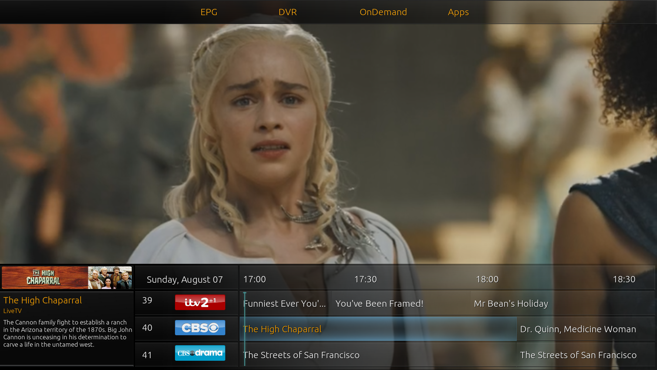This screenshot has height=370, width=657.
Task: Choose Dr. Quinn, Medicine Woman programme
Action: (x=586, y=329)
